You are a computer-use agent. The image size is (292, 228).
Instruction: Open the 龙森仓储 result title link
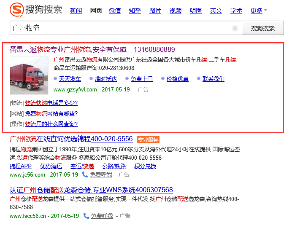point(91,190)
